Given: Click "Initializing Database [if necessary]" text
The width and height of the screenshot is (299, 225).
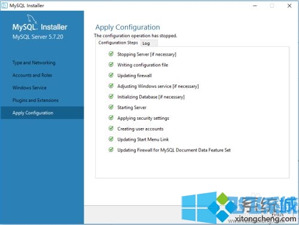Looking at the screenshot, I should [x=151, y=97].
